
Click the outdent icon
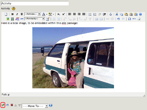100,14
